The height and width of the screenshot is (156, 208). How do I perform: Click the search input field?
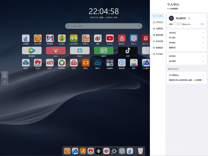coord(104,26)
